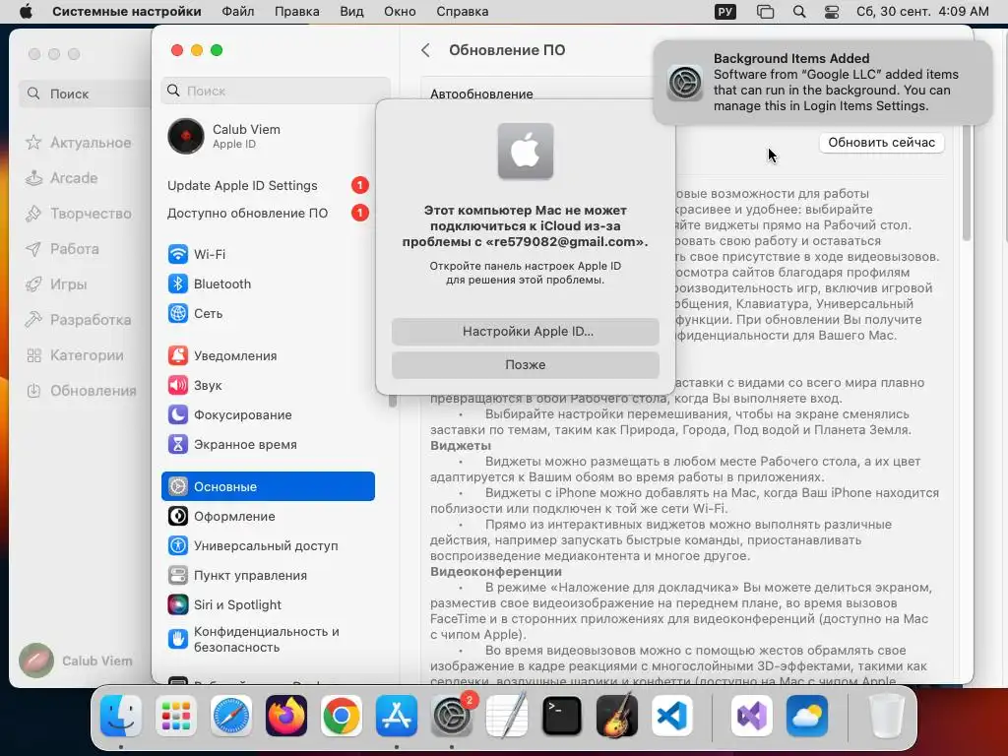Open Visual Studio purple icon in Dock
The image size is (1008, 756).
pos(751,716)
